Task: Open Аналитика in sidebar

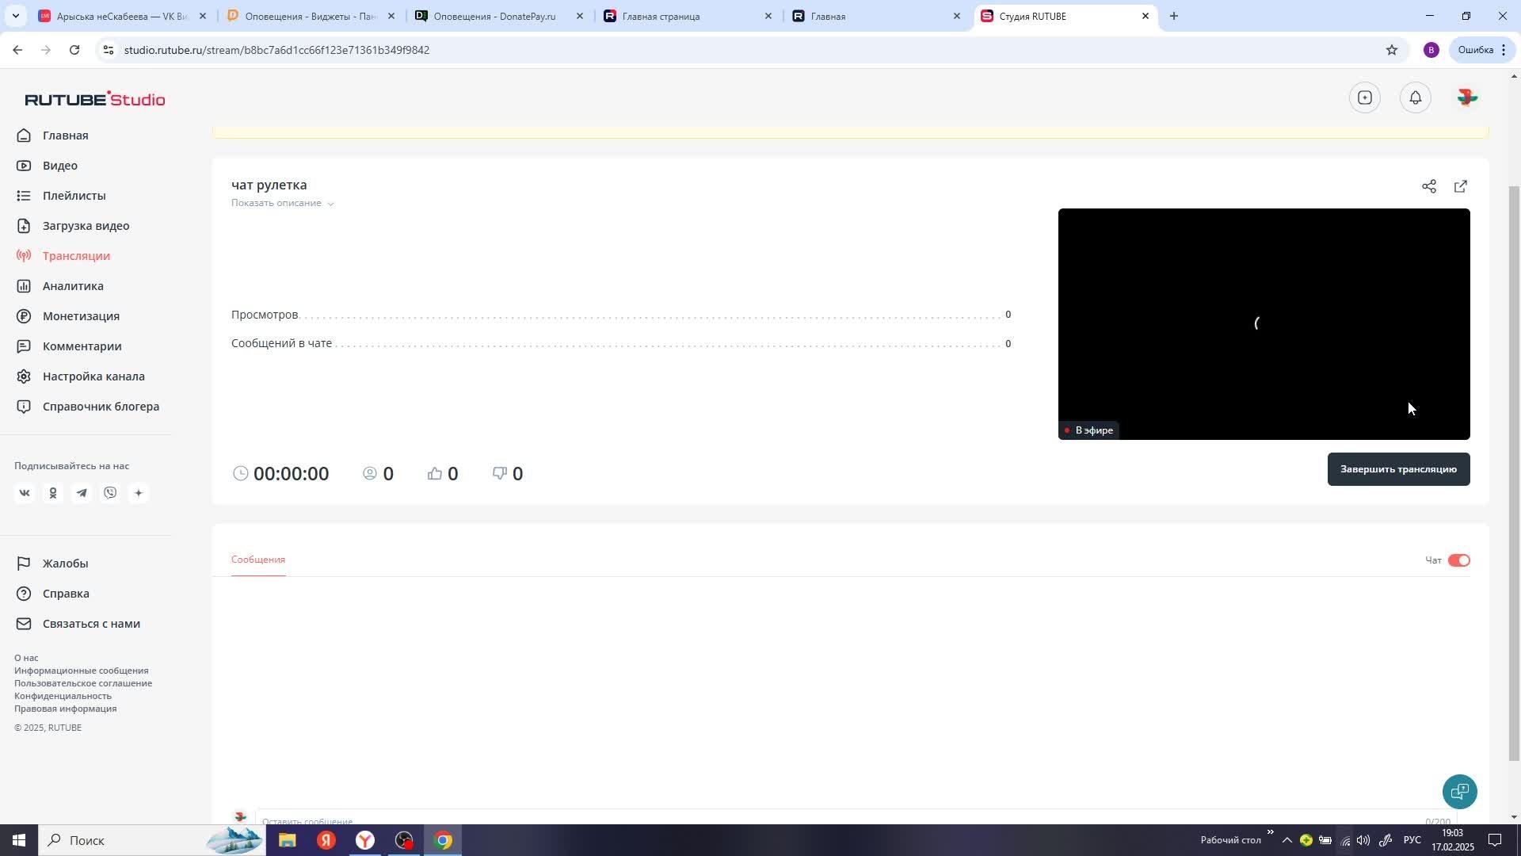Action: (73, 286)
